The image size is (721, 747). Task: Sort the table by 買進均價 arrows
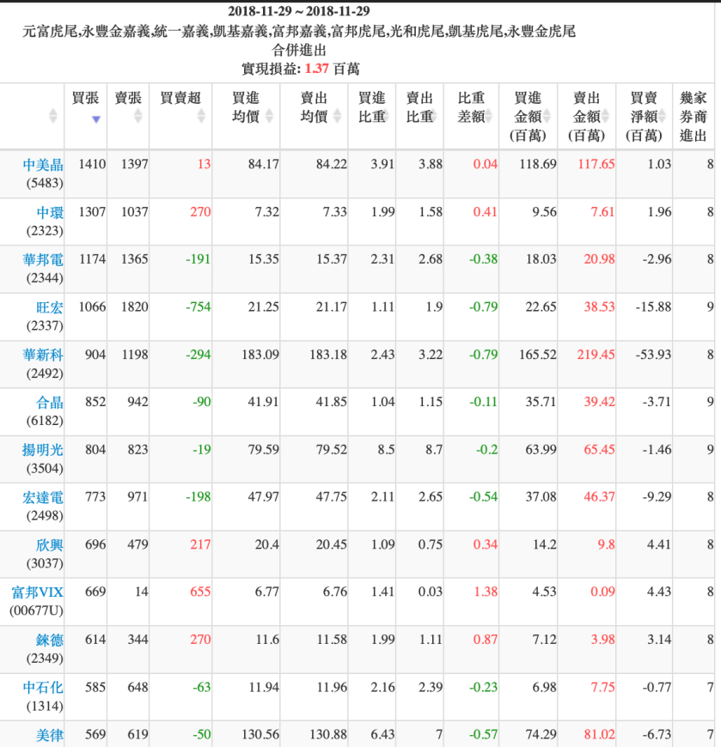coord(269,116)
